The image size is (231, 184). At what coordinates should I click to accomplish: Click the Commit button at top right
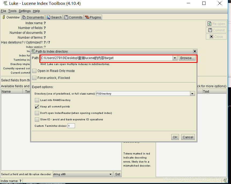pos(216,30)
